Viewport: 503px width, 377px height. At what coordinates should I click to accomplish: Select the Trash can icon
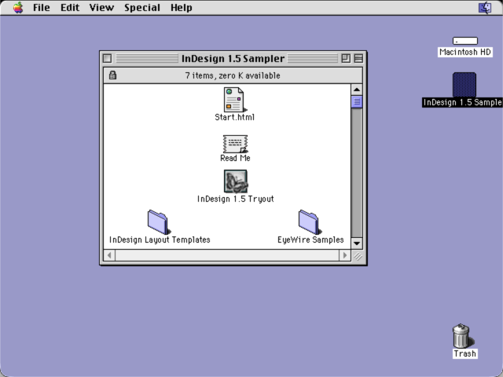click(x=463, y=335)
